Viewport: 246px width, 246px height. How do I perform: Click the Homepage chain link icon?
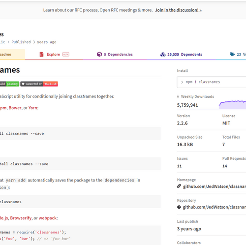(x=179, y=186)
